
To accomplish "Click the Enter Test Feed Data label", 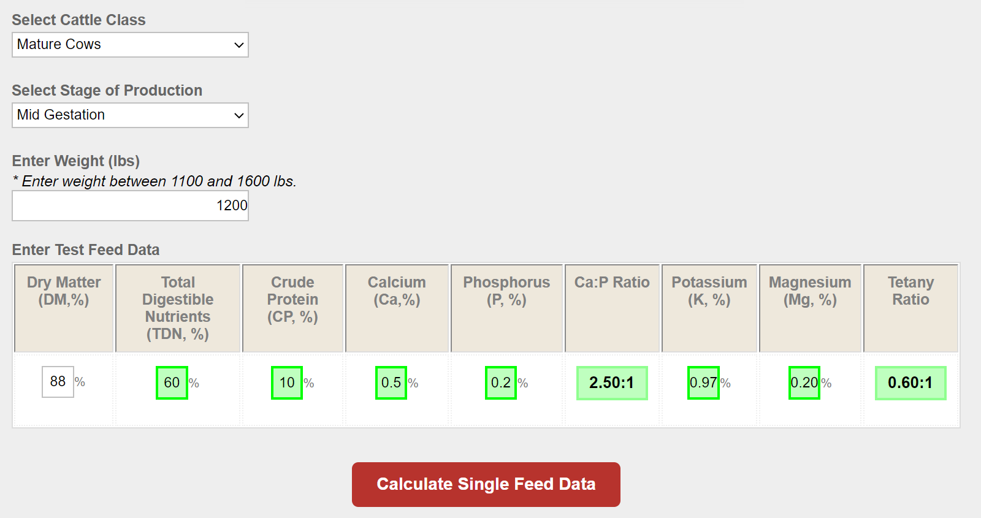I will [86, 249].
